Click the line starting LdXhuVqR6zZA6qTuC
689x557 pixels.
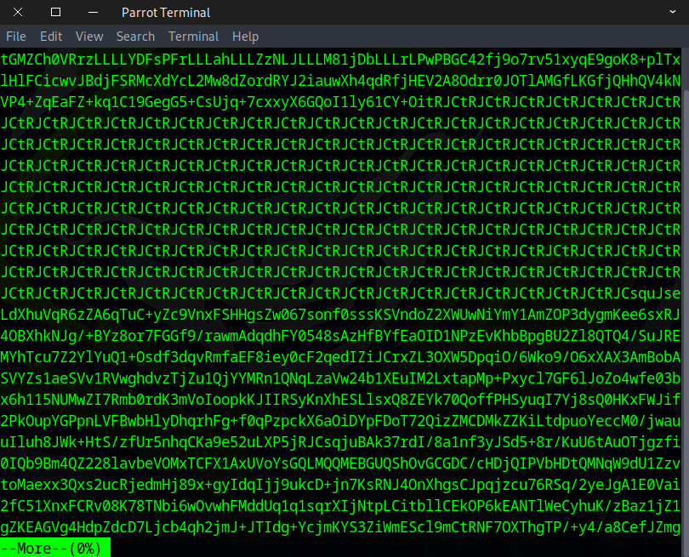[340, 315]
